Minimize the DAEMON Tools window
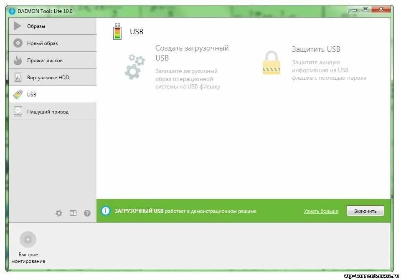Image resolution: width=401 pixels, height=280 pixels. [x=354, y=10]
